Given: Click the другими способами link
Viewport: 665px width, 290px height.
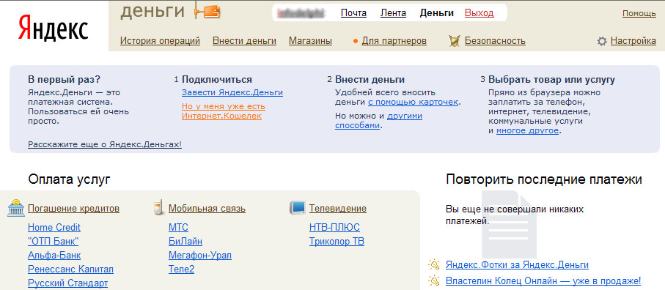Looking at the screenshot, I should point(379,121).
